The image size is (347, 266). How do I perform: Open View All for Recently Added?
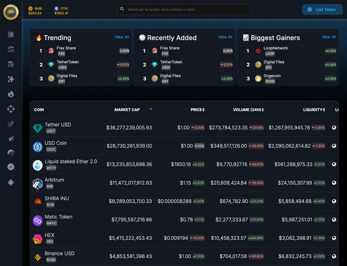pos(225,37)
